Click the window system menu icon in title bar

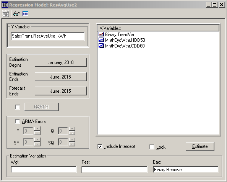pyautogui.click(x=5, y=5)
